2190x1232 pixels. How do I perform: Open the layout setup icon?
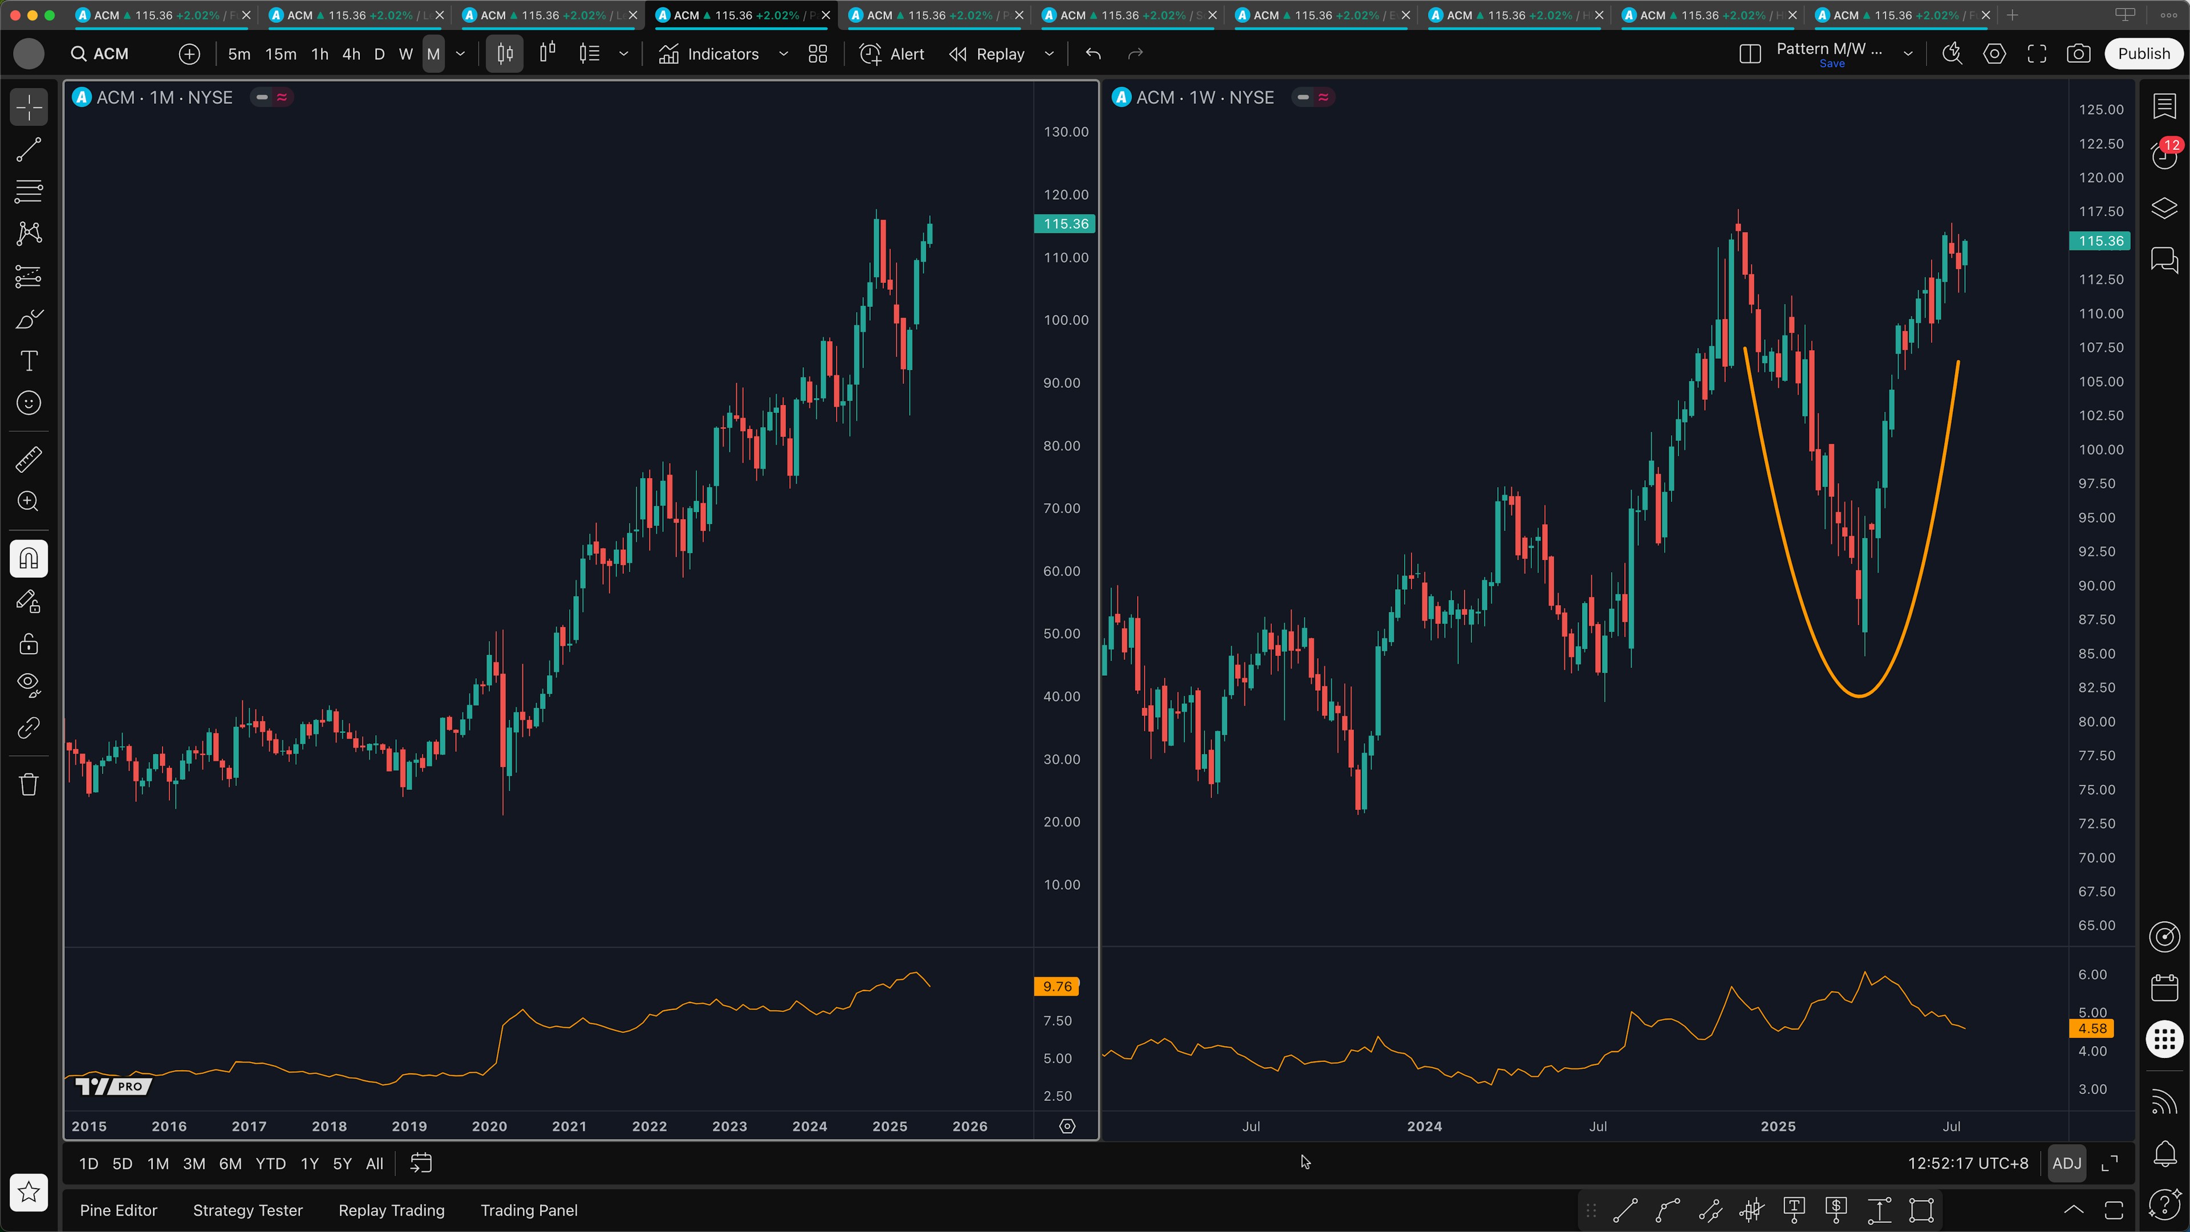pos(1750,54)
